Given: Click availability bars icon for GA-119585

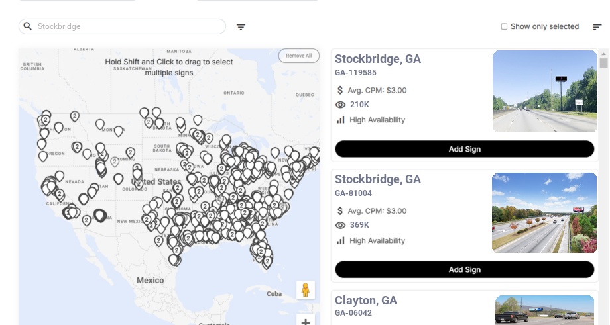Looking at the screenshot, I should [341, 120].
